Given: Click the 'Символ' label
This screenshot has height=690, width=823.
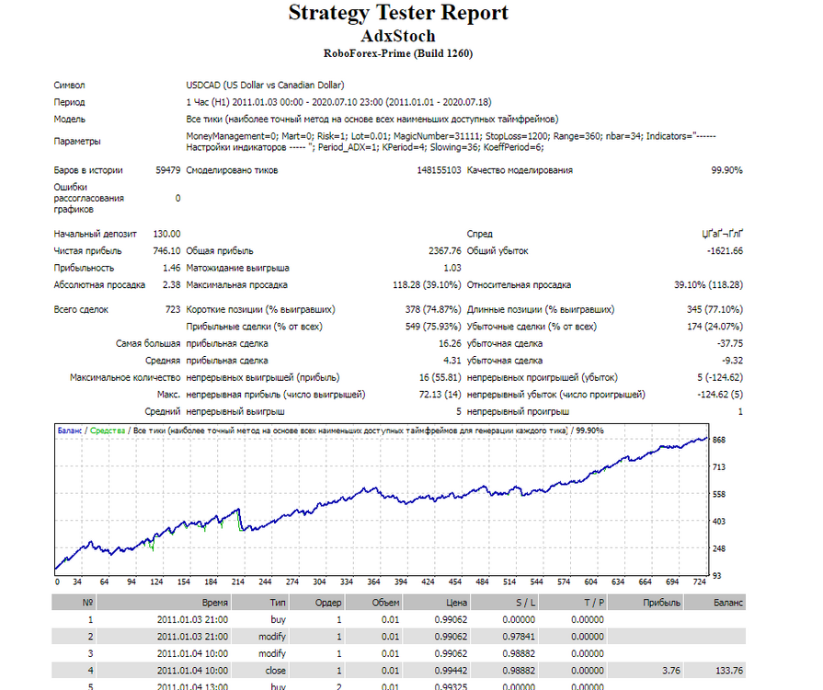Looking at the screenshot, I should pyautogui.click(x=69, y=85).
